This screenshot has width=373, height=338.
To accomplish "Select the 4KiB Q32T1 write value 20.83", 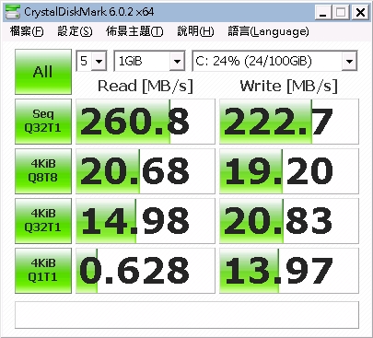I will (289, 221).
